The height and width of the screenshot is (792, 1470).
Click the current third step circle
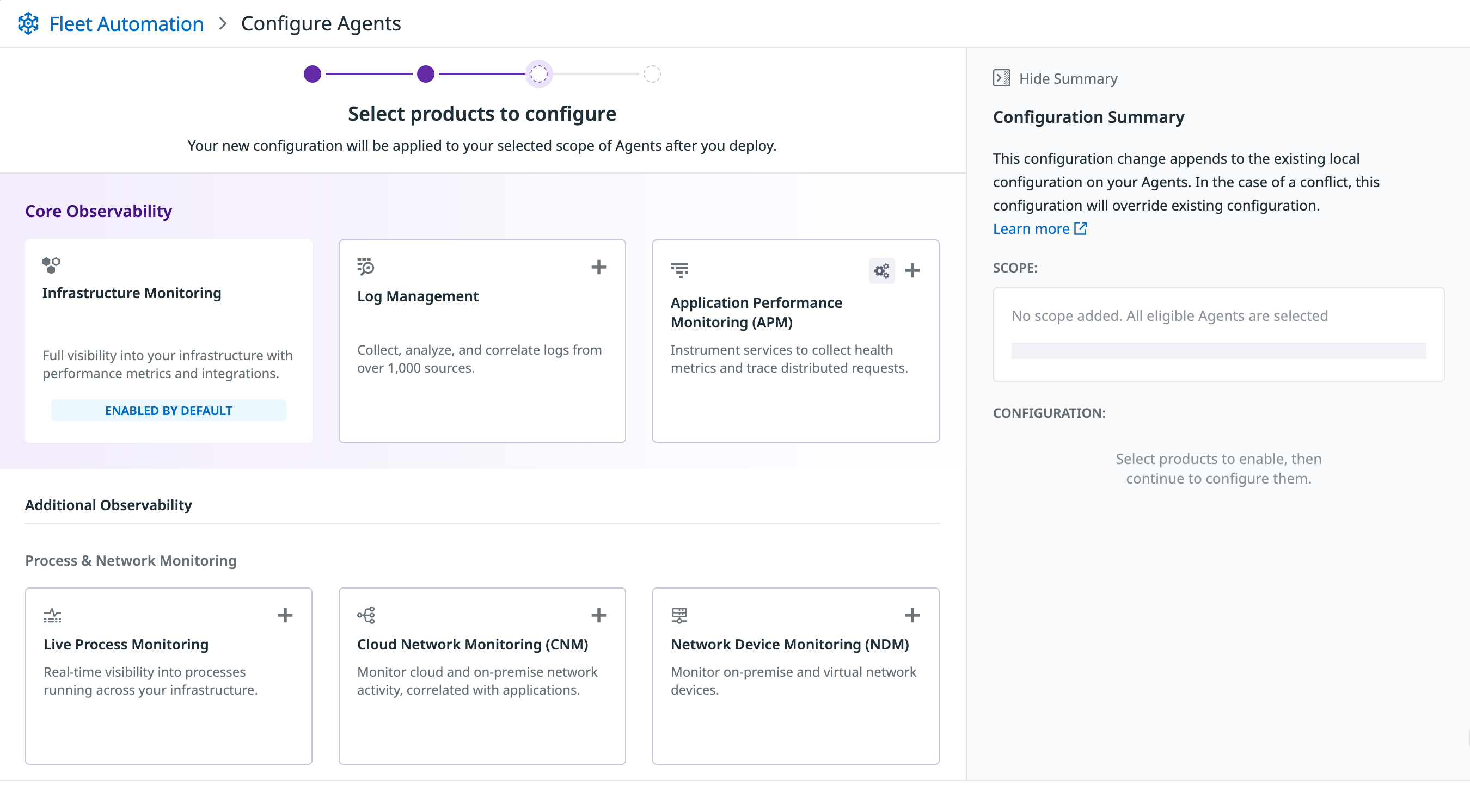tap(538, 74)
